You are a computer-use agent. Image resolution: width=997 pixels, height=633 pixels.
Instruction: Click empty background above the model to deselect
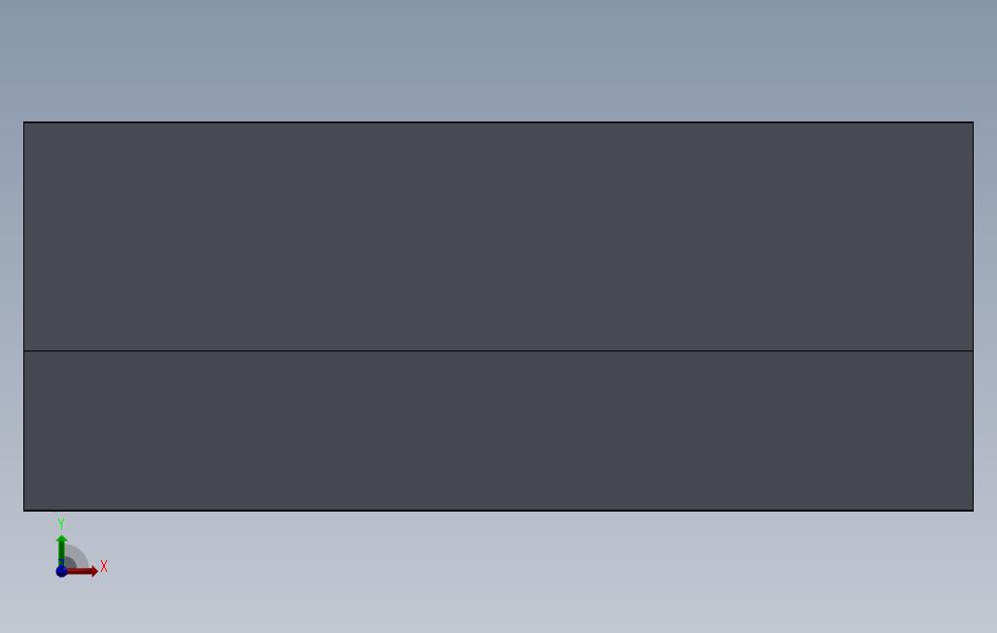(x=498, y=60)
